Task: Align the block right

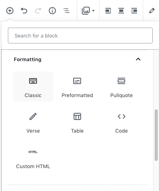Action: (x=134, y=11)
